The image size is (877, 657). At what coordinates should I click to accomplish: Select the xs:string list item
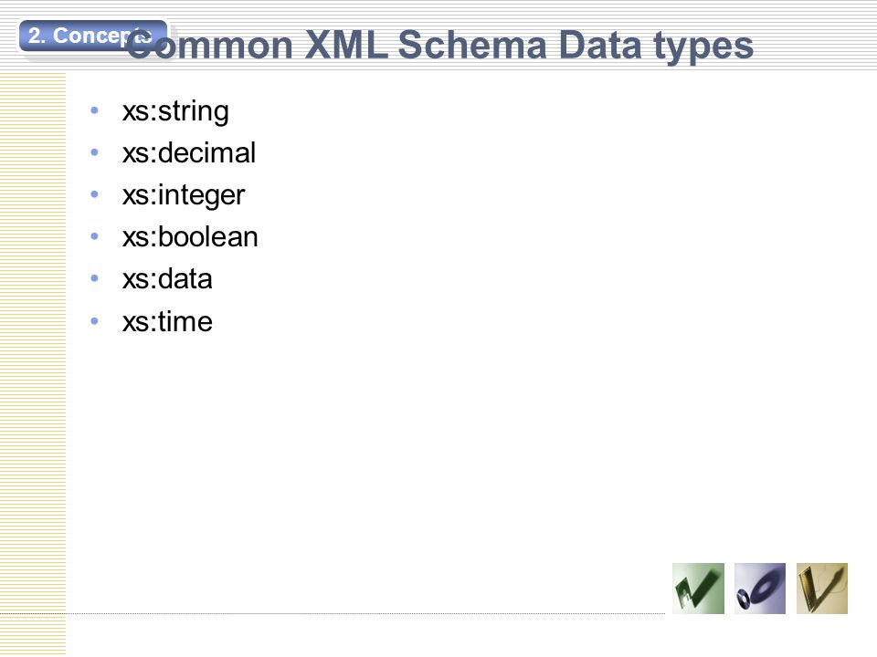click(x=175, y=111)
